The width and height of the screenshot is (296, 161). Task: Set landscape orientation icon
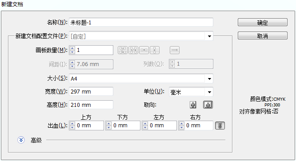point(208,105)
